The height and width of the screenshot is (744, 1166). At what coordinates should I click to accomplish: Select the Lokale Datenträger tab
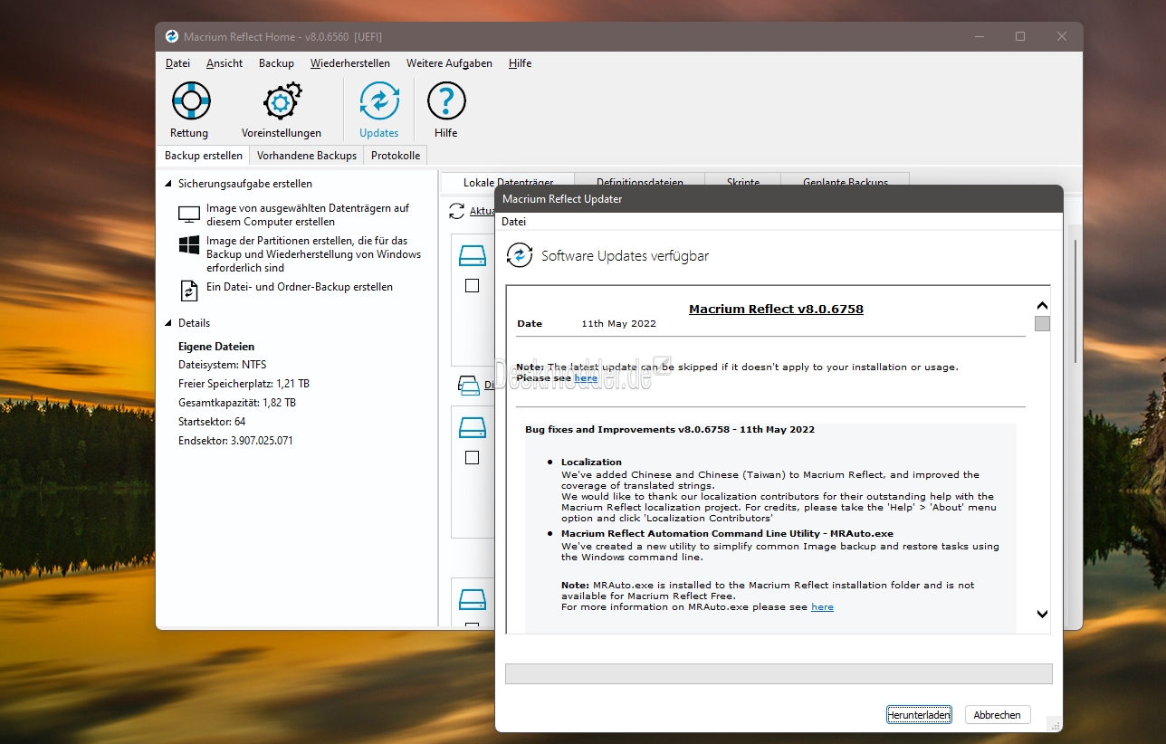coord(508,182)
